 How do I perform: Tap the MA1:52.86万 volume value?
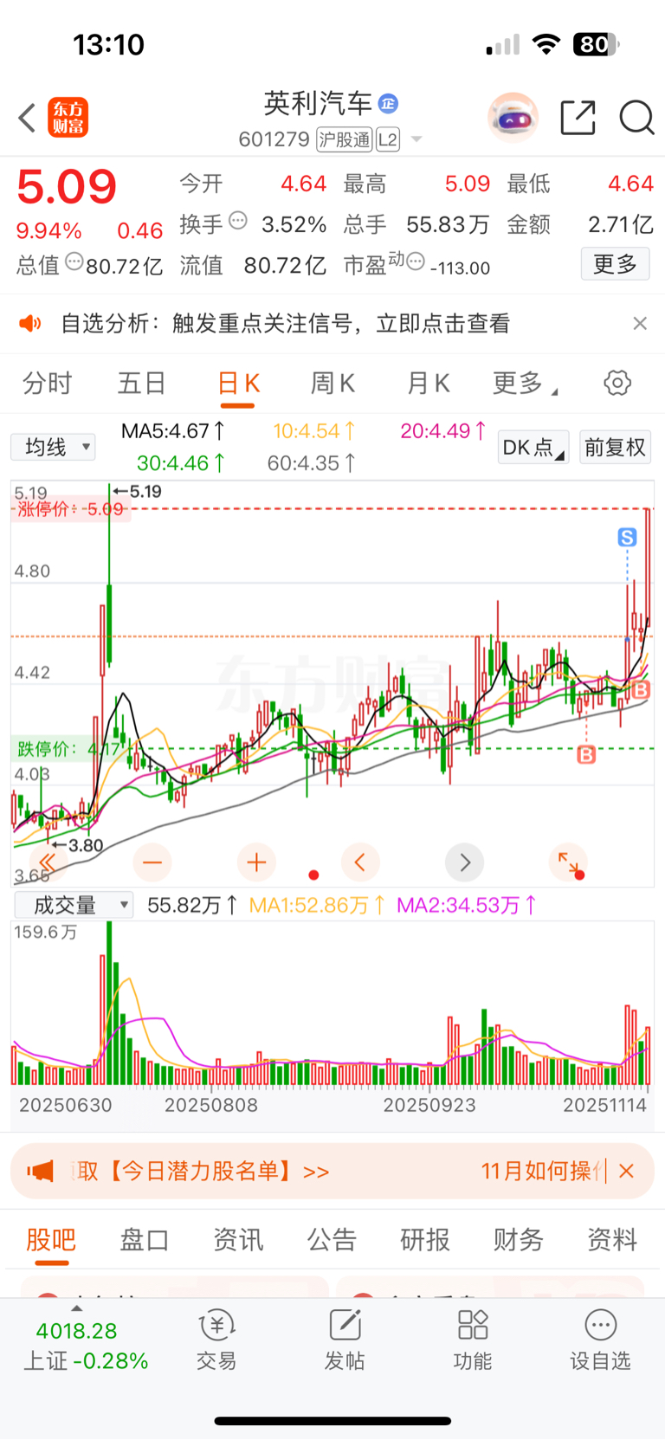(x=317, y=906)
